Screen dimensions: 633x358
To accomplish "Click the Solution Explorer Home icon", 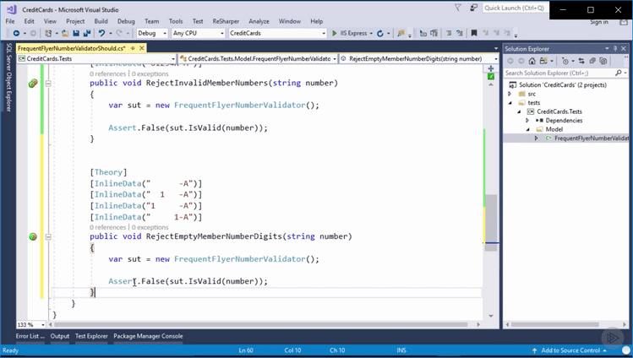I will pyautogui.click(x=532, y=61).
